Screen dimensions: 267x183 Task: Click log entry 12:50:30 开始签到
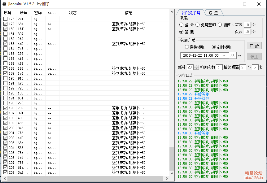click(x=194, y=133)
